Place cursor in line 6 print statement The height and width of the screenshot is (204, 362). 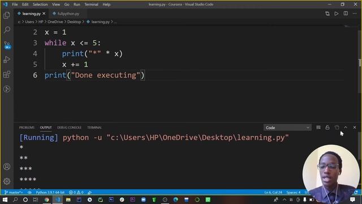(94, 75)
